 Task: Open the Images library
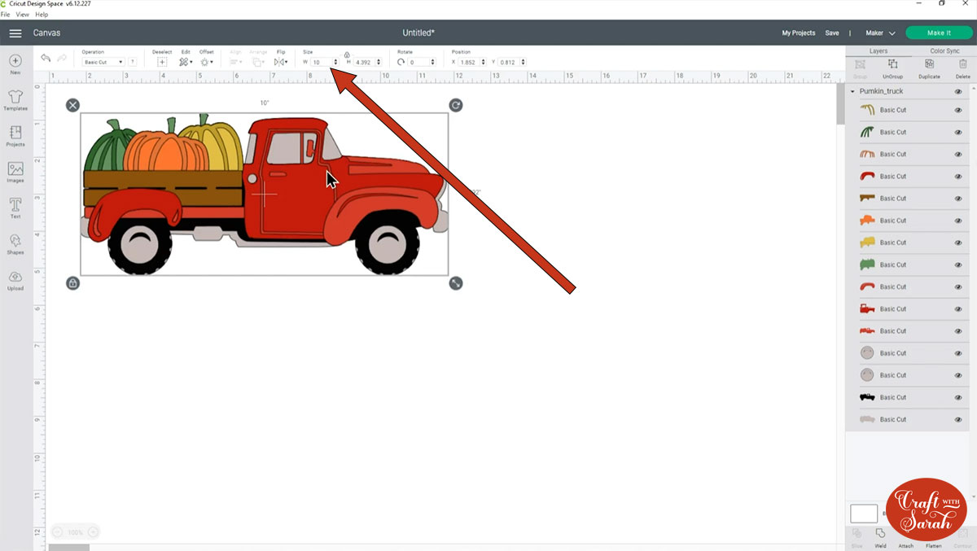pos(15,171)
